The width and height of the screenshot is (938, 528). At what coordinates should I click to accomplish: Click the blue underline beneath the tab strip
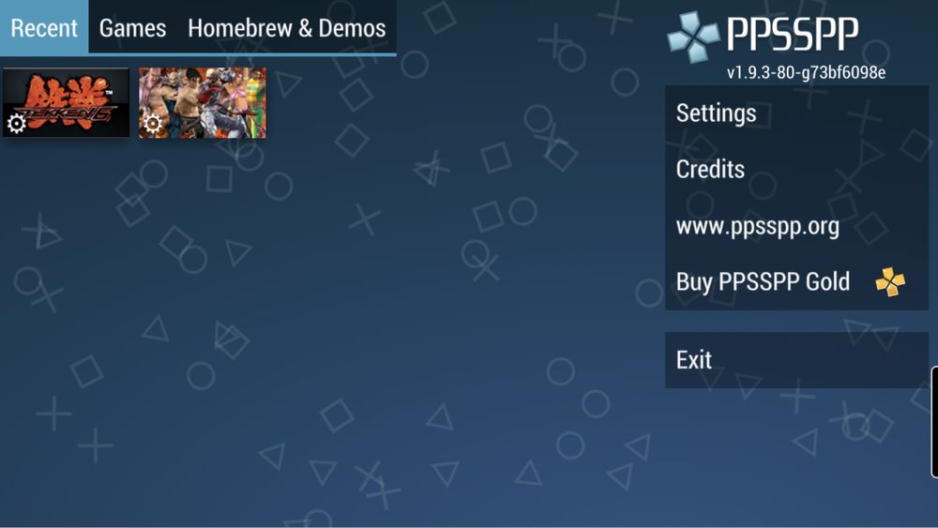pyautogui.click(x=198, y=54)
